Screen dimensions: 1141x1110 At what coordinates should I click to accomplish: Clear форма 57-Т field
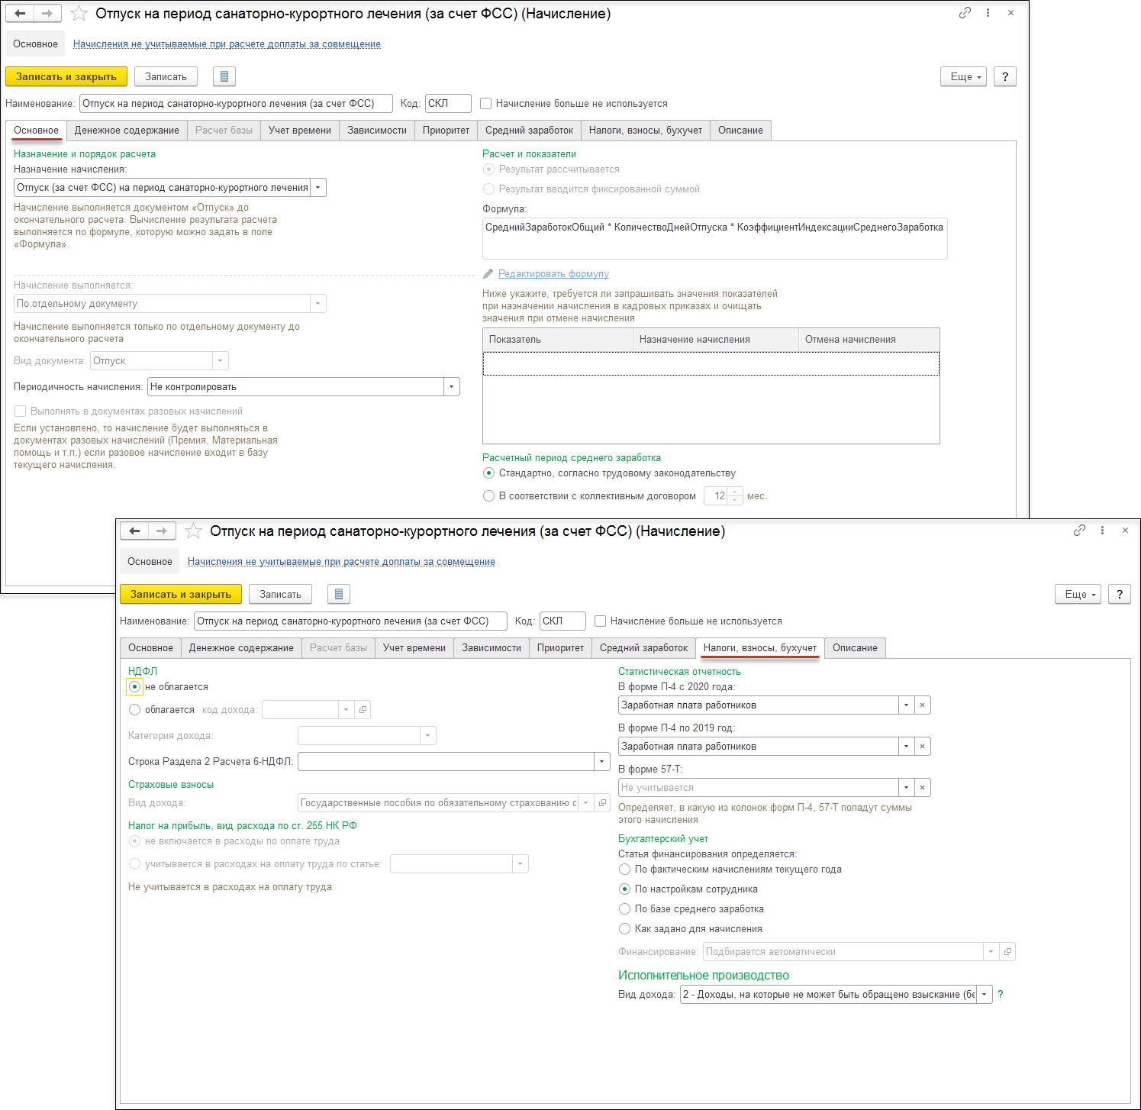(x=922, y=788)
